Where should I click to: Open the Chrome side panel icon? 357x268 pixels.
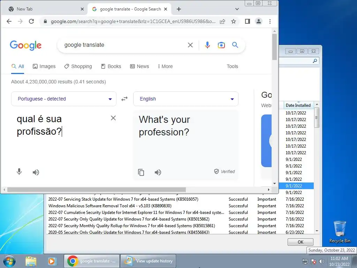pos(248,21)
